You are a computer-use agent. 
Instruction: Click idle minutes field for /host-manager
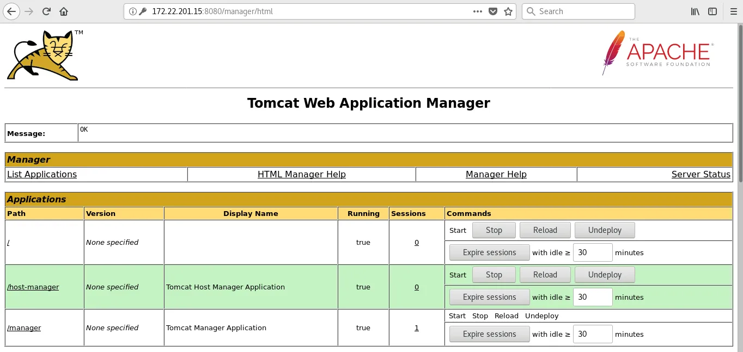pyautogui.click(x=592, y=297)
